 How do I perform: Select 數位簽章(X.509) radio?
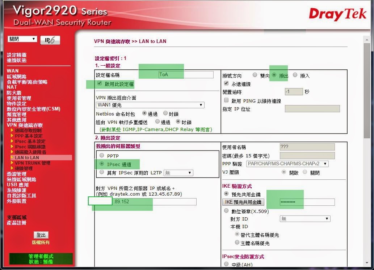226,210
